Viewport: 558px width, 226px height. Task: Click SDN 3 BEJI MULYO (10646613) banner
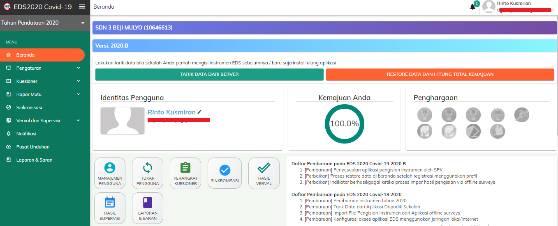point(325,28)
